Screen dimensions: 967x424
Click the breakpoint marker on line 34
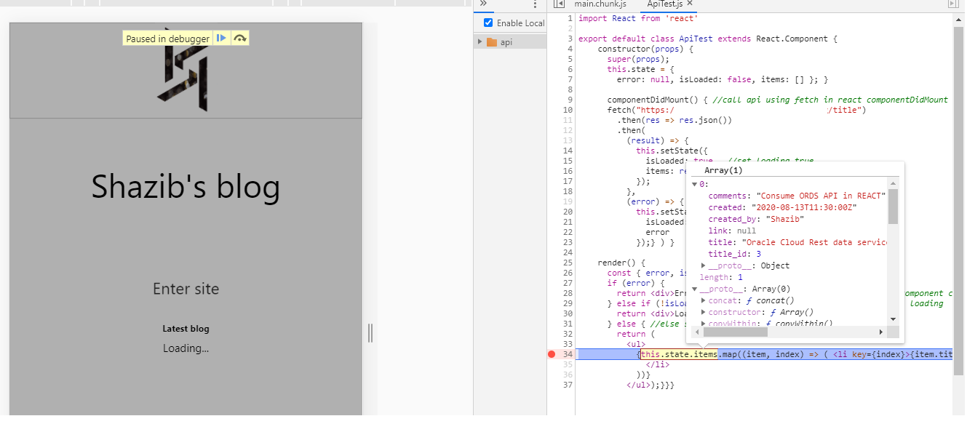(551, 354)
